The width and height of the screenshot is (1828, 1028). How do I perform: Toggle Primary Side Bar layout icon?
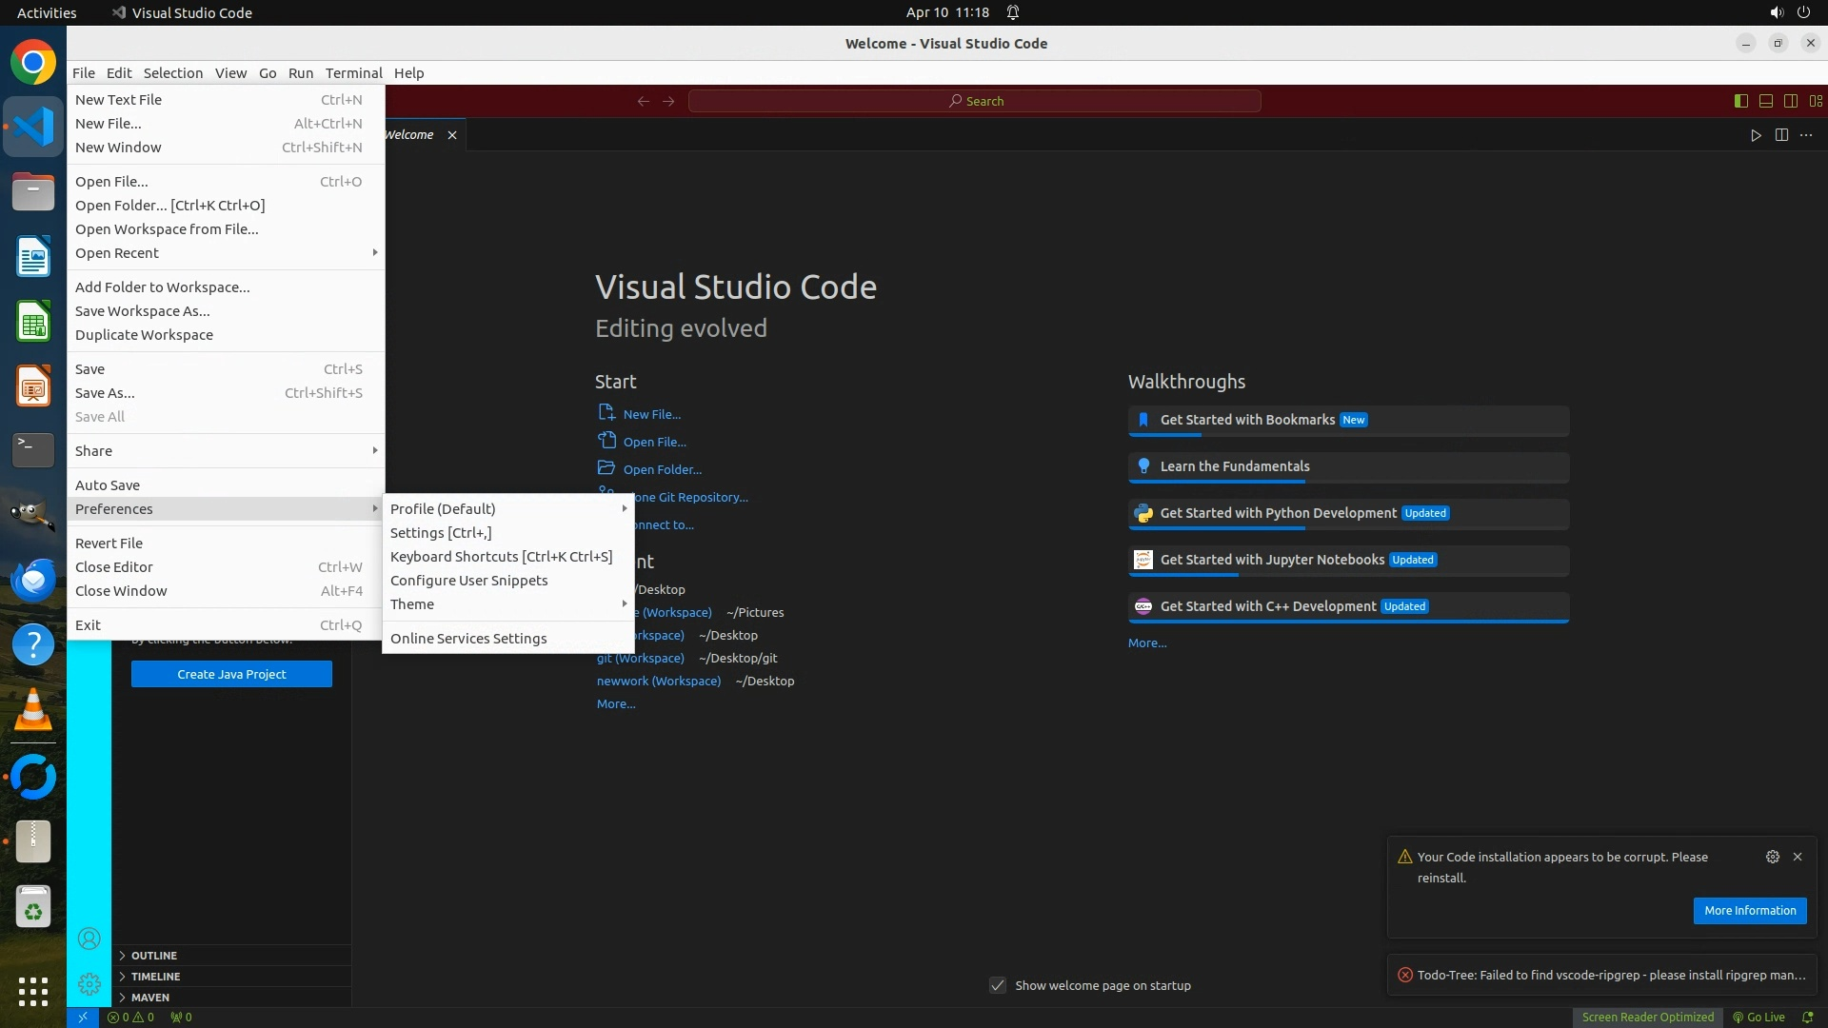1741,101
